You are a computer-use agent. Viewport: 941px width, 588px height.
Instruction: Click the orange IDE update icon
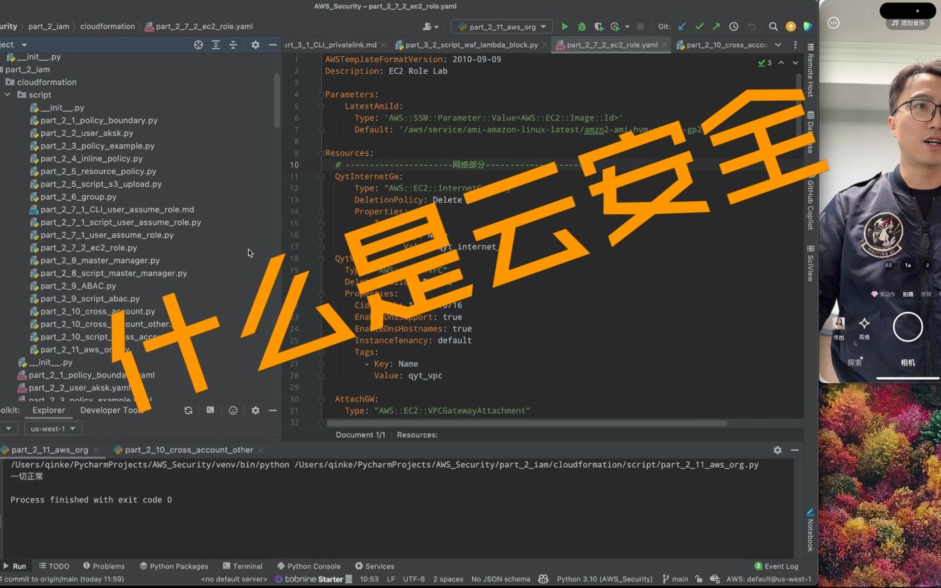click(x=791, y=27)
